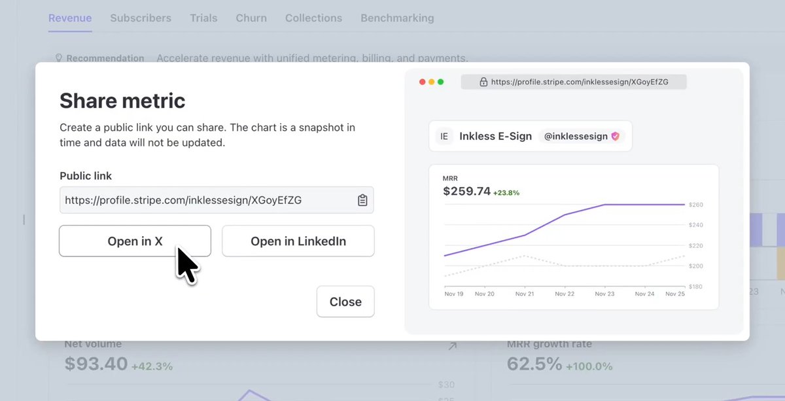Click the IE avatar icon for Inkless E-Sign

(x=445, y=137)
